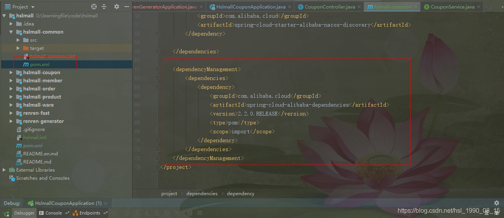The height and width of the screenshot is (218, 504).
Task: Select hslmall.iml file in tree
Action: (x=35, y=138)
